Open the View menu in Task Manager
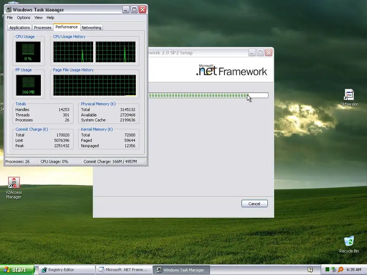Viewport: 367px width, 275px height. pos(38,18)
